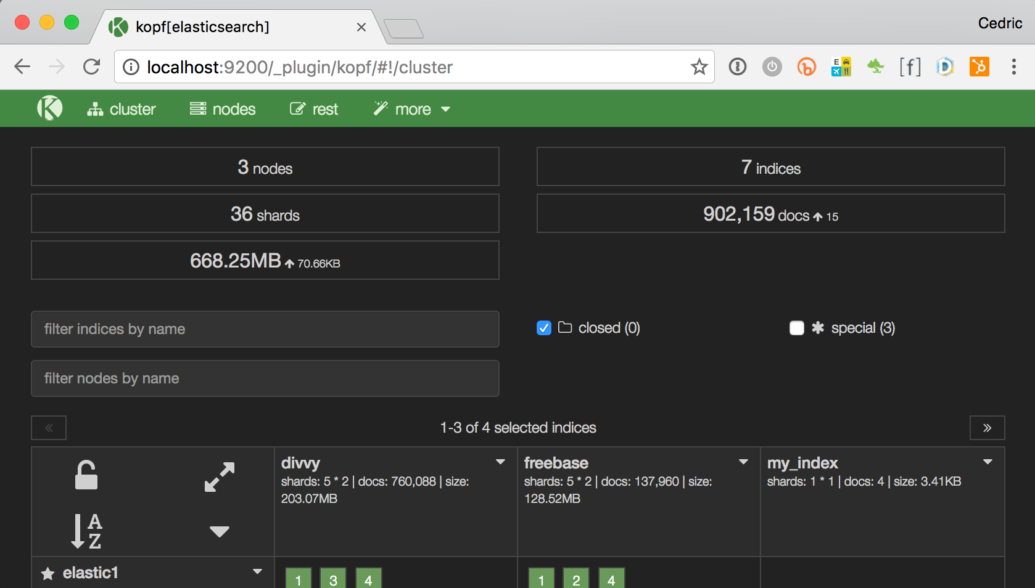Click the elastic1 master star icon
Screen dimensions: 1035x588
47,574
